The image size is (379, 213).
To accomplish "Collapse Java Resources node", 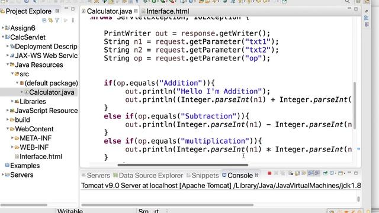I will pos(8,64).
